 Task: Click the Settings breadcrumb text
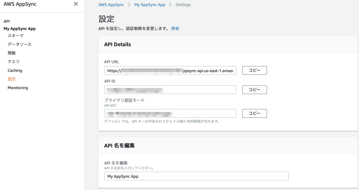[183, 5]
